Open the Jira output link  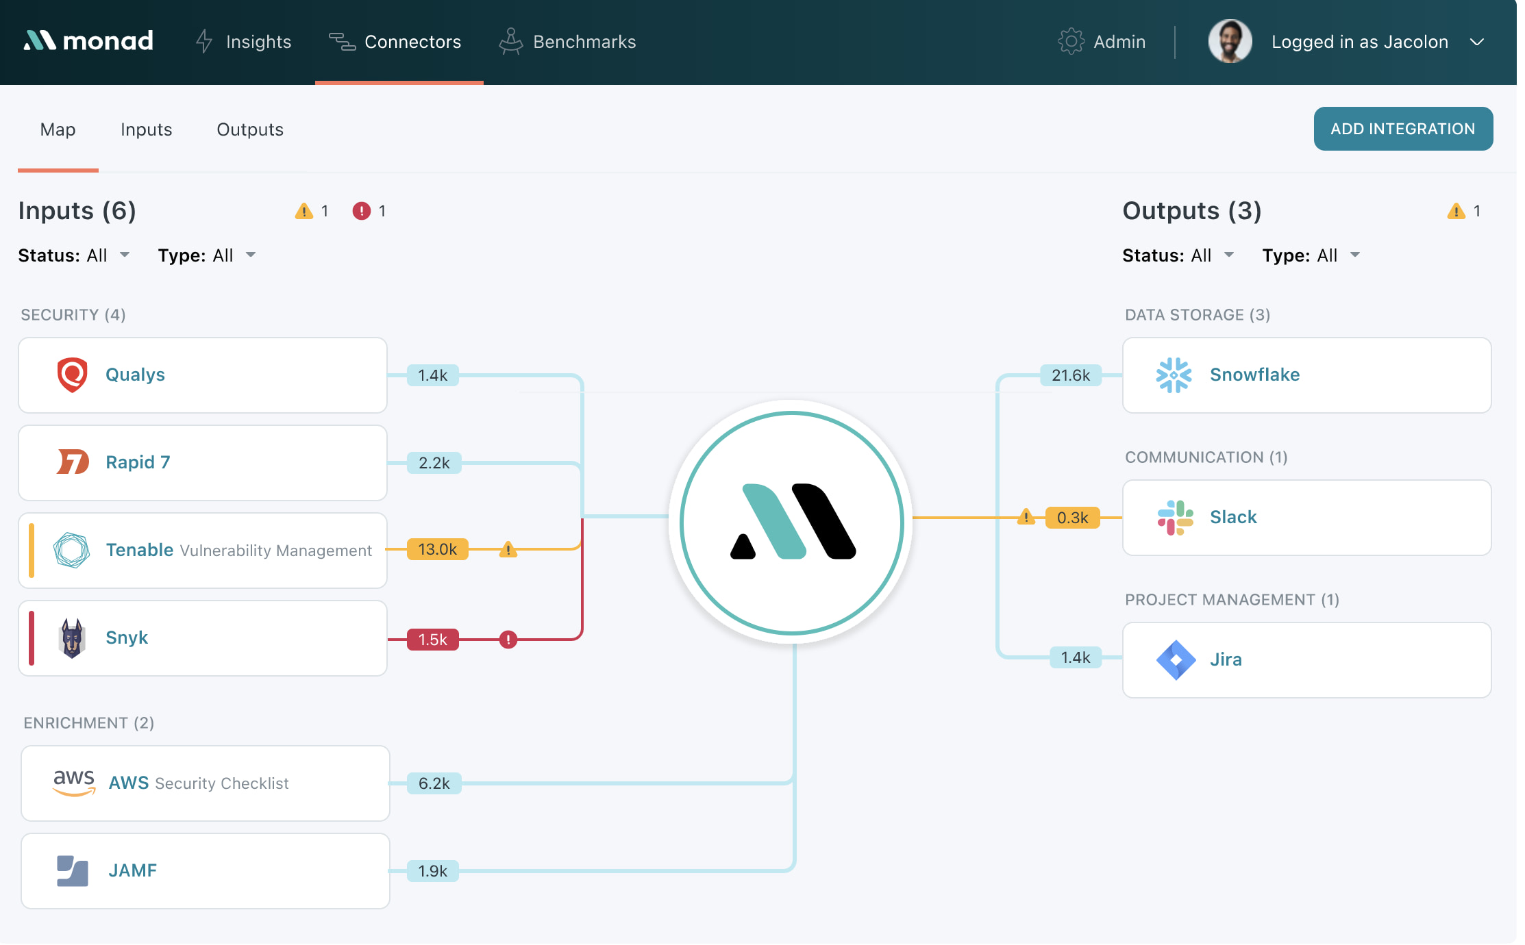(1226, 659)
